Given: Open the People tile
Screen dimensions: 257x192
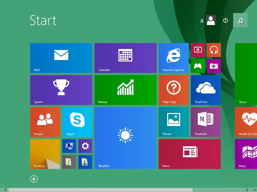Looking at the screenshot, I should coord(45,122).
